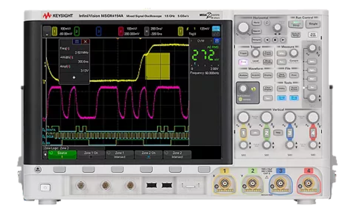Tap the blue window icon in the measurements popup
Viewport: 355px width, 220px height.
coord(77,42)
